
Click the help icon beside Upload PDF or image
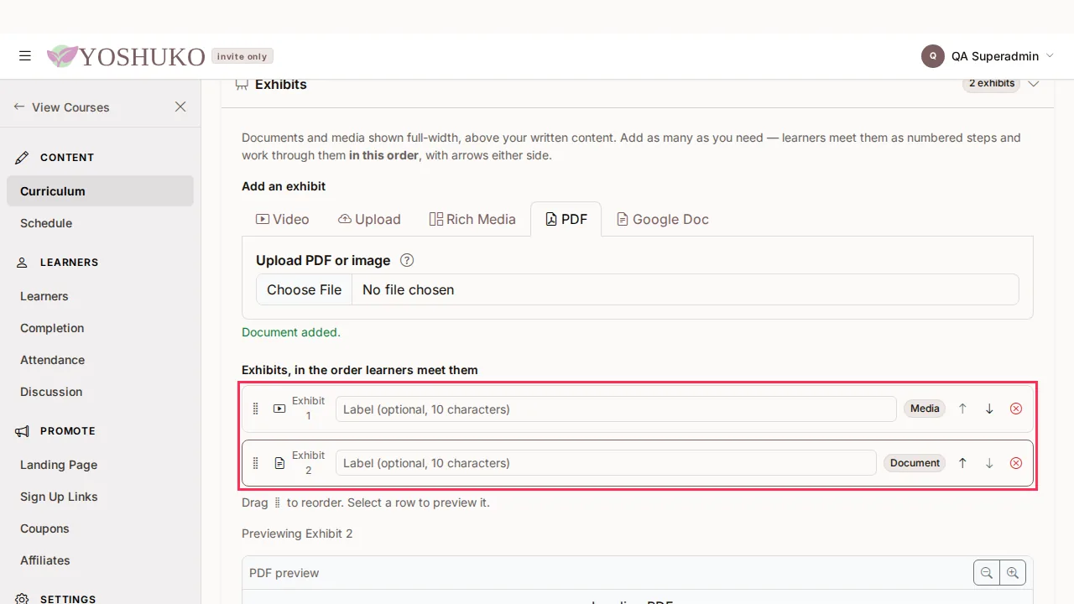tap(407, 260)
